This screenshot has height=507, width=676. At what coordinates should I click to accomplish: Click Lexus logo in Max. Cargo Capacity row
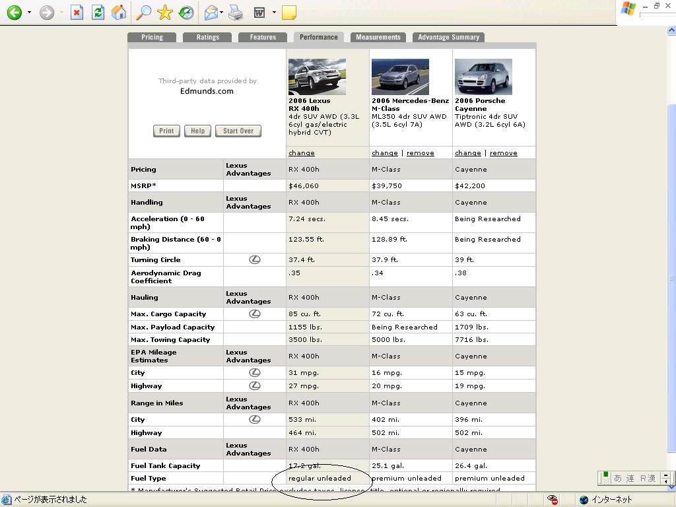point(255,314)
